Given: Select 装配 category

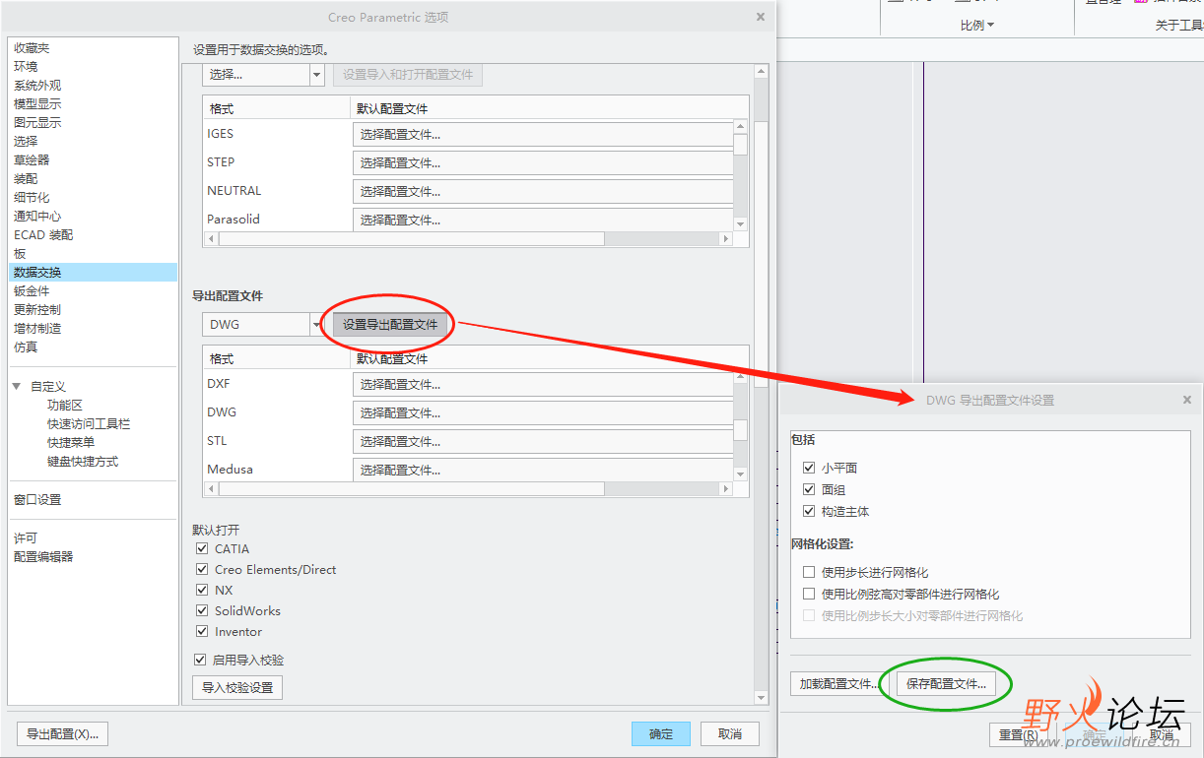Looking at the screenshot, I should 26,179.
